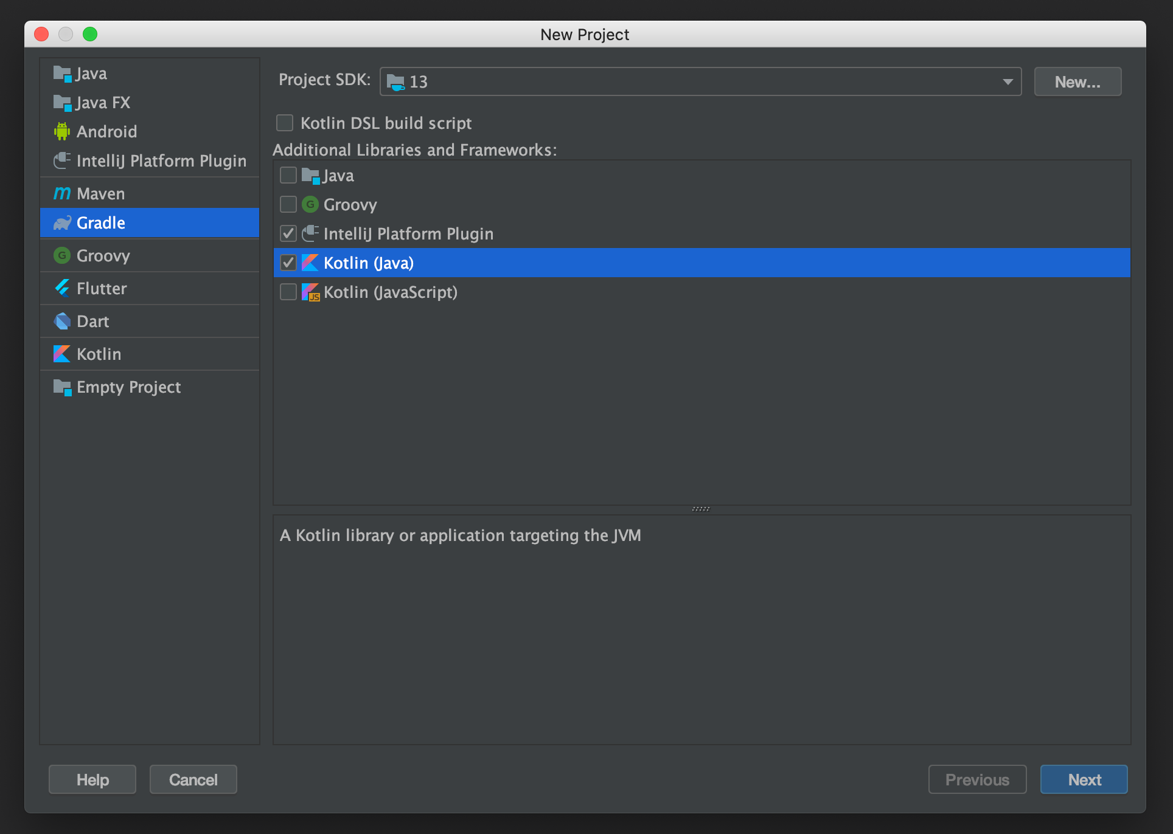Click the Kotlin logo in left list

point(62,354)
